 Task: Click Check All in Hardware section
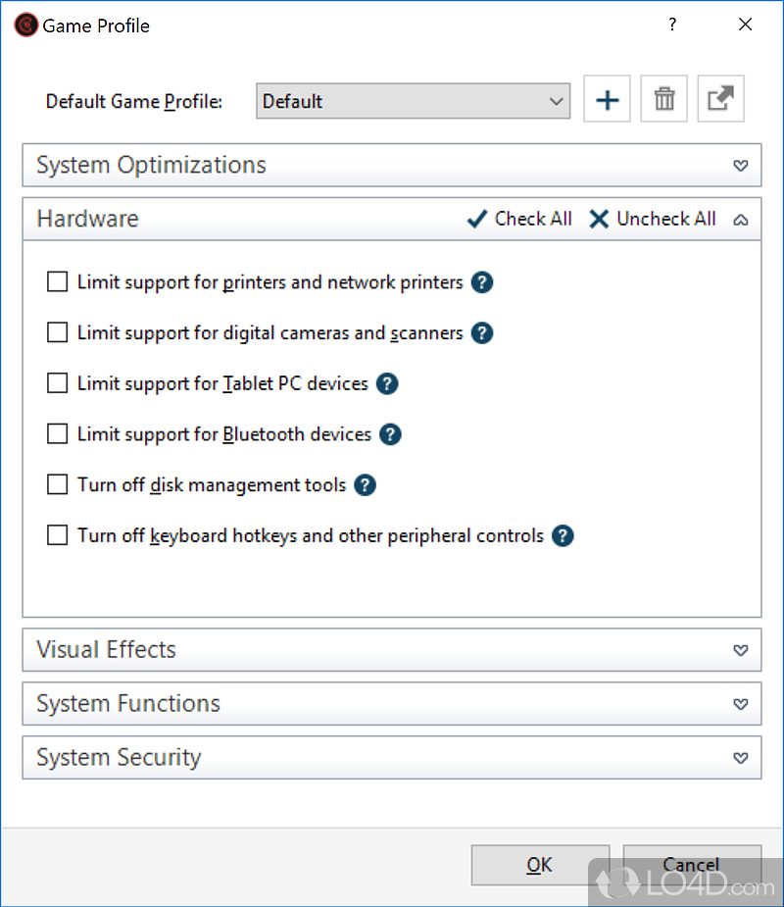click(x=519, y=219)
